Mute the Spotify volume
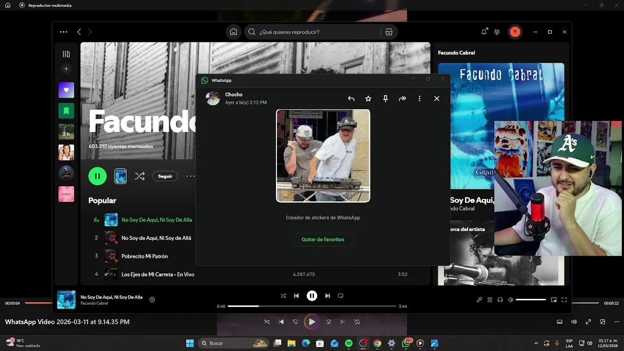624x351 pixels. click(x=510, y=300)
